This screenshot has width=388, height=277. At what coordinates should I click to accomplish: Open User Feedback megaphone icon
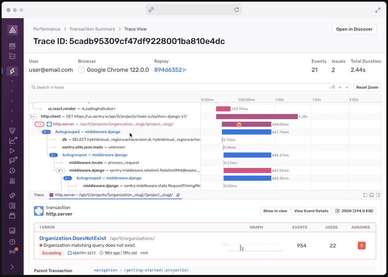click(x=12, y=160)
